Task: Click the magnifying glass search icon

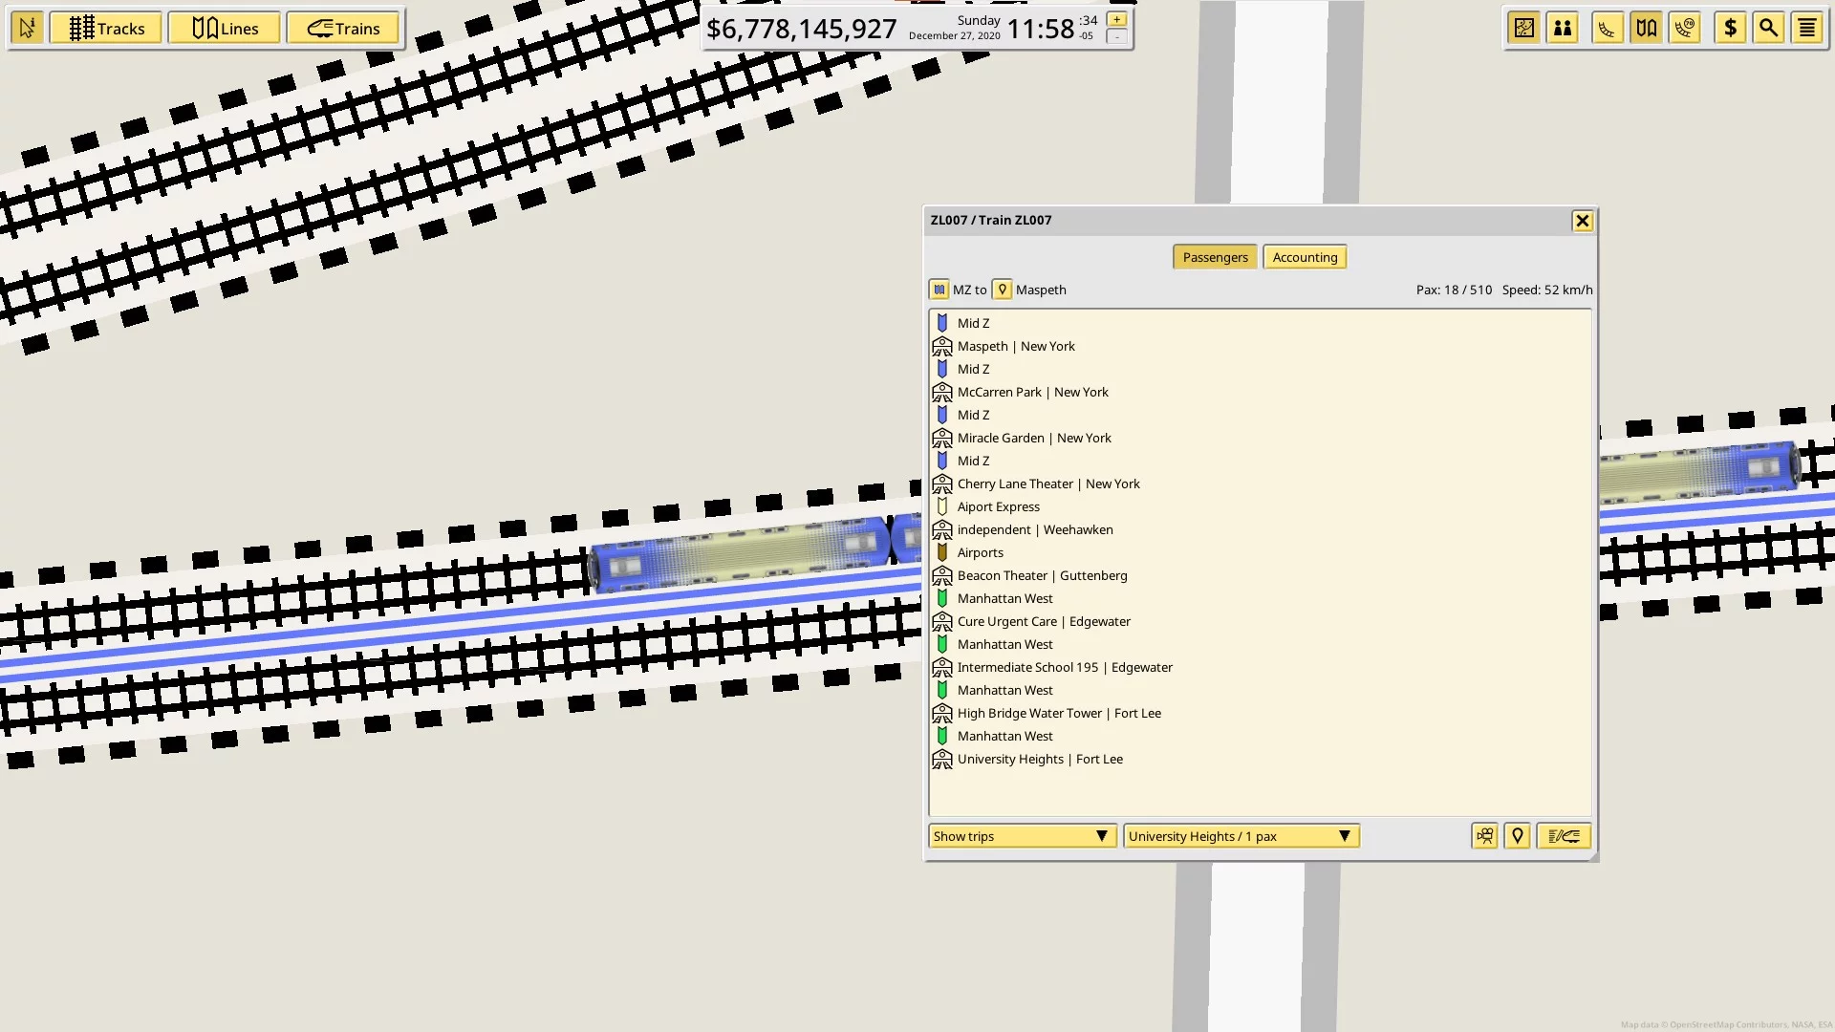Action: pos(1768,29)
